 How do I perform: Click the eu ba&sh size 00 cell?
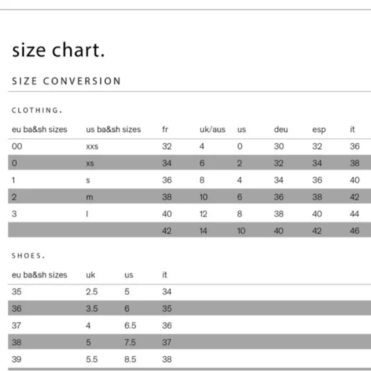click(17, 146)
